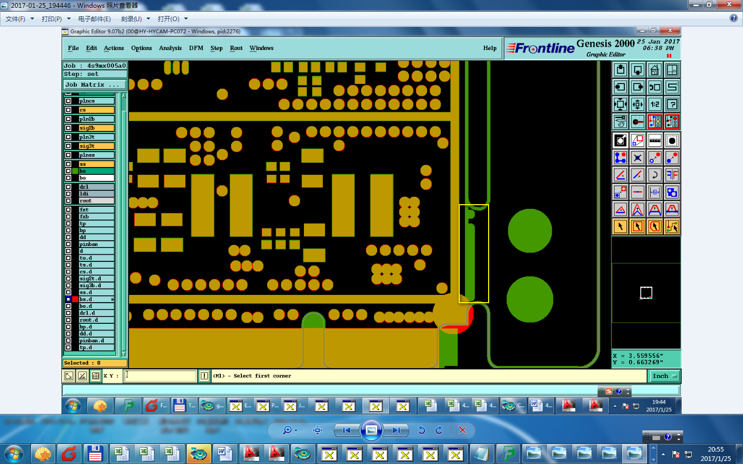Click the curved arrow rotate icon
Viewport: 743px width, 464px height.
click(655, 175)
